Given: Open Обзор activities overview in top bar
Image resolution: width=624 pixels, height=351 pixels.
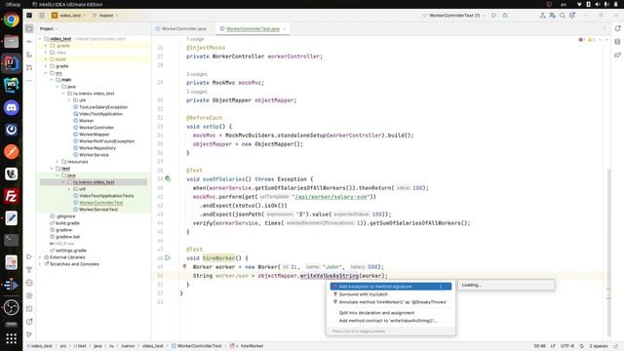Looking at the screenshot, I should [x=13, y=4].
